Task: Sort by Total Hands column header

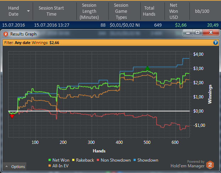Action: click(152, 11)
